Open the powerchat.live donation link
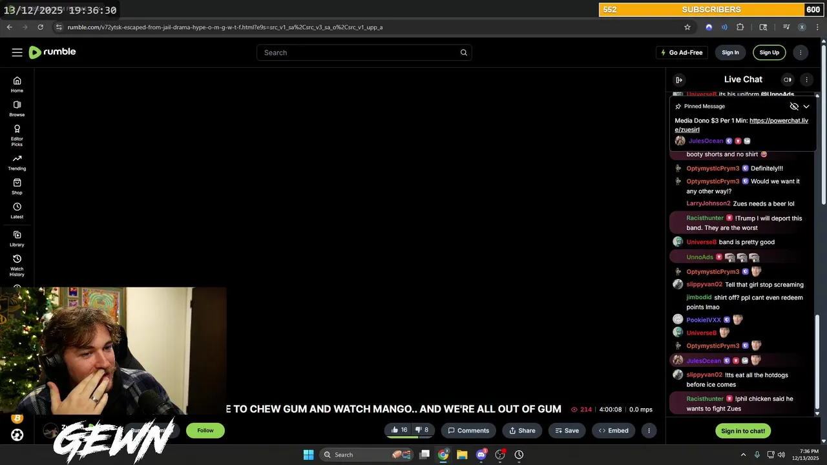 (742, 125)
